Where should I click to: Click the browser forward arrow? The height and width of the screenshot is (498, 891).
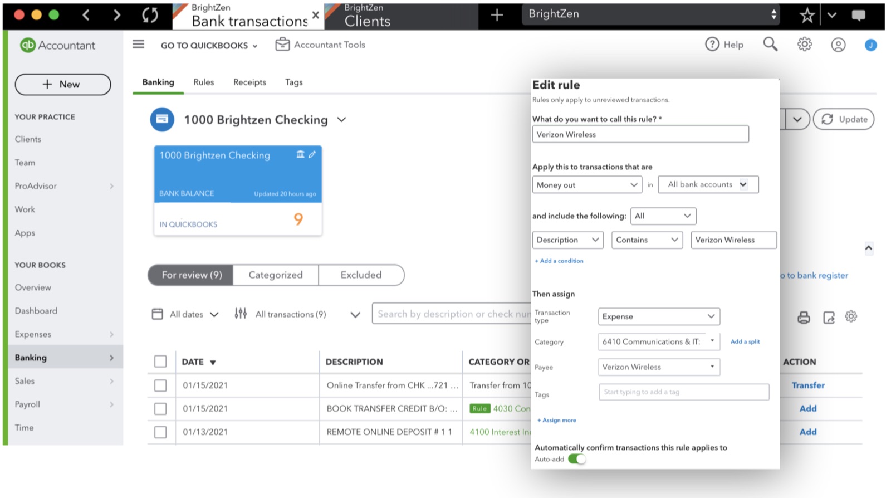[x=116, y=15]
